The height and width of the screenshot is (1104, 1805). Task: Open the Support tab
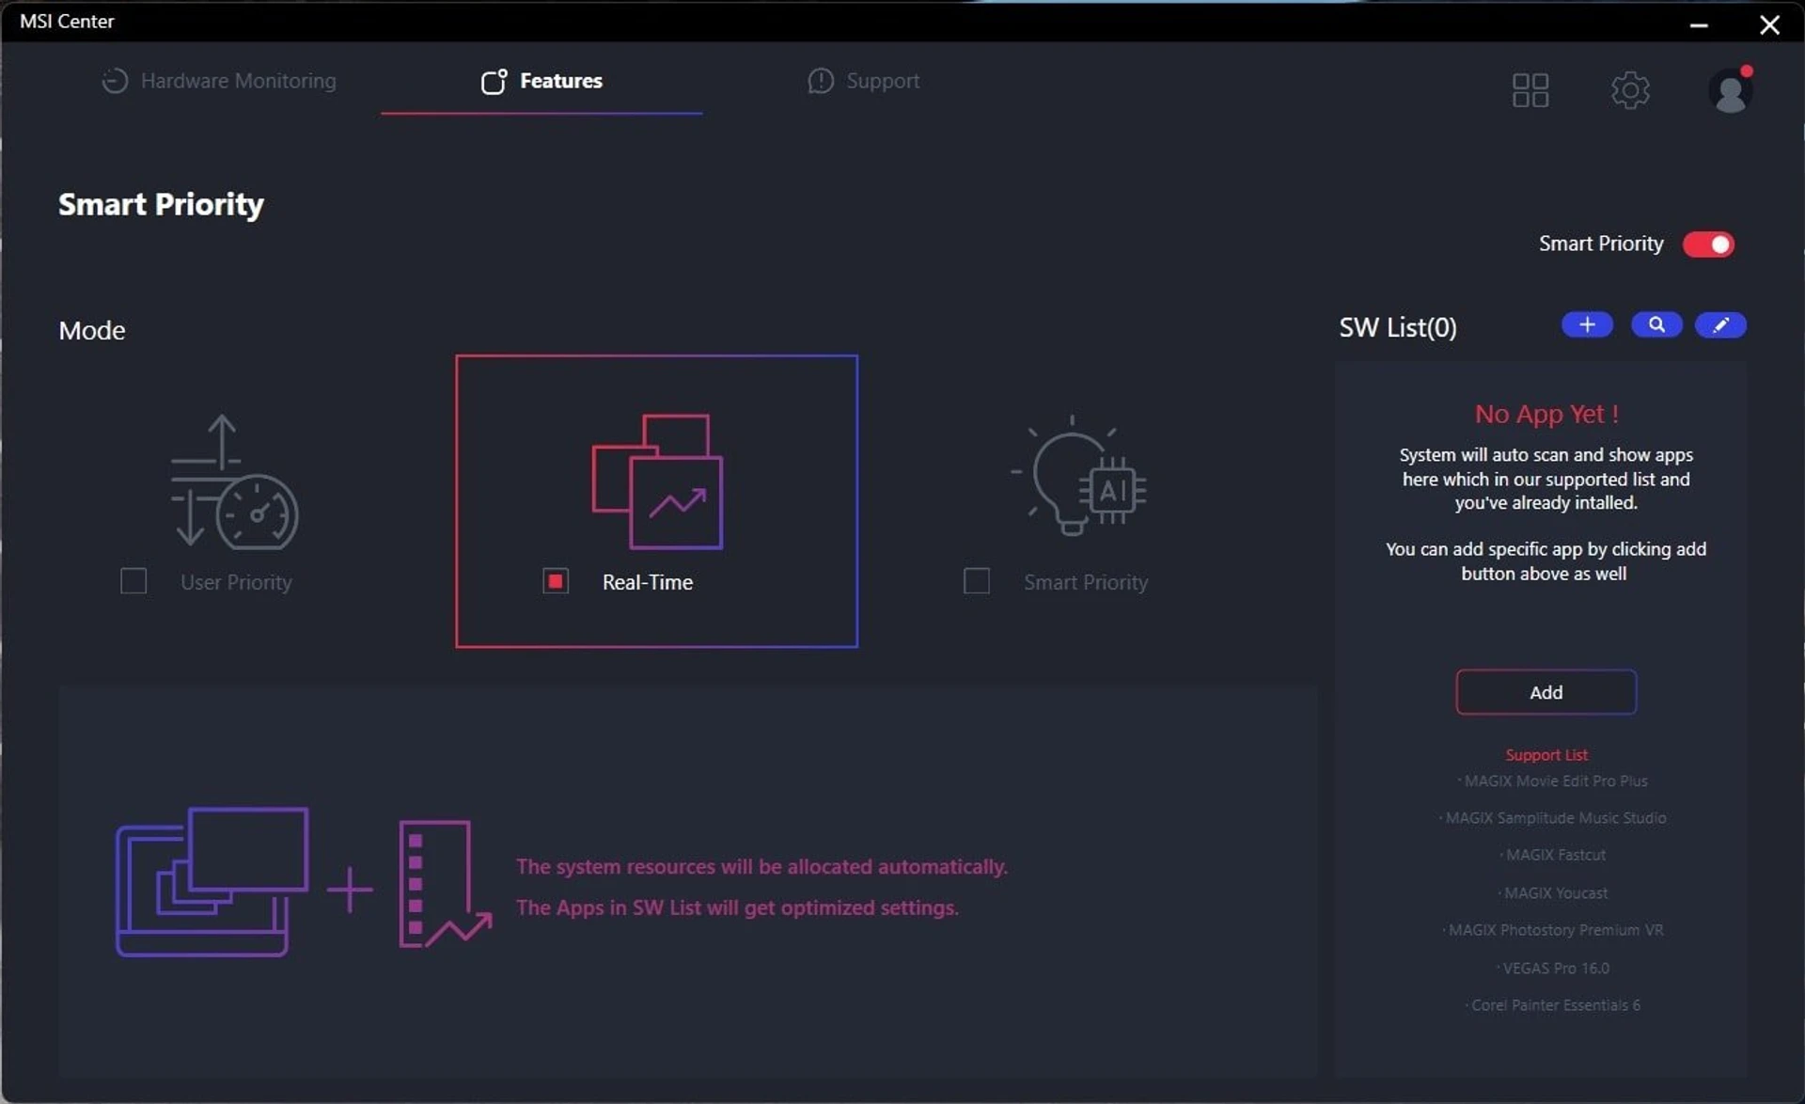pyautogui.click(x=863, y=81)
